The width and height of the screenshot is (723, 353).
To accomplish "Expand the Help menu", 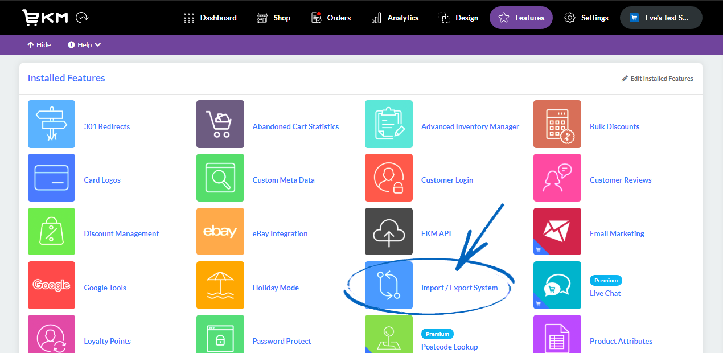I will (84, 44).
